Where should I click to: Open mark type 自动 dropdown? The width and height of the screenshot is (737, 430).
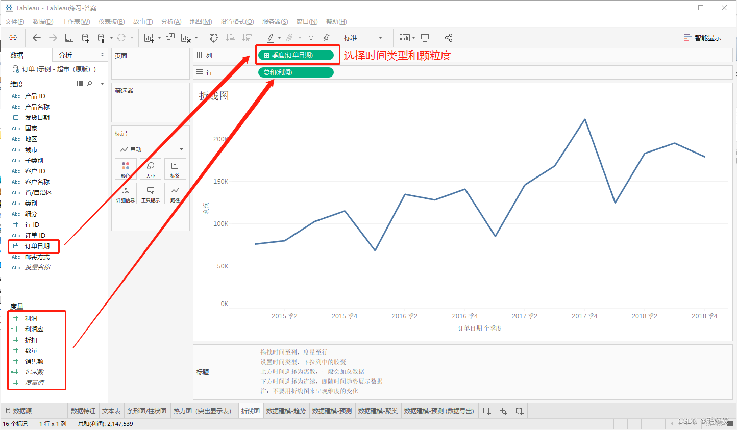tap(151, 149)
